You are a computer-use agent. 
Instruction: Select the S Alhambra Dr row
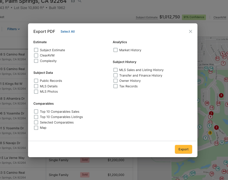tap(14, 101)
